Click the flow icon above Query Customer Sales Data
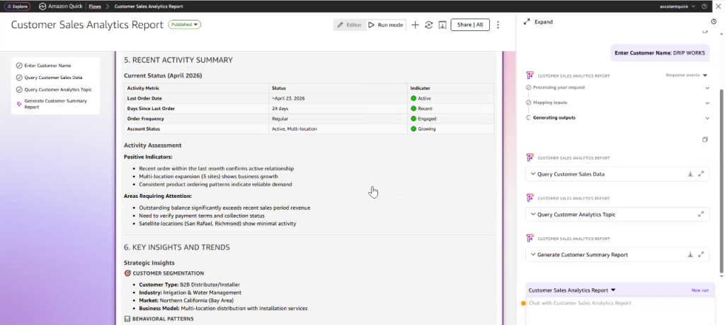 [530, 158]
